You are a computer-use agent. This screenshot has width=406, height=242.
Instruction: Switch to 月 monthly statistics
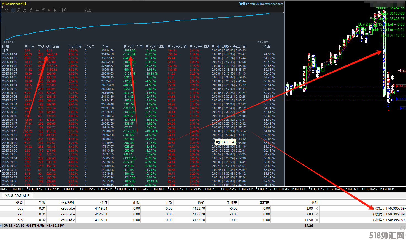tap(25, 10)
